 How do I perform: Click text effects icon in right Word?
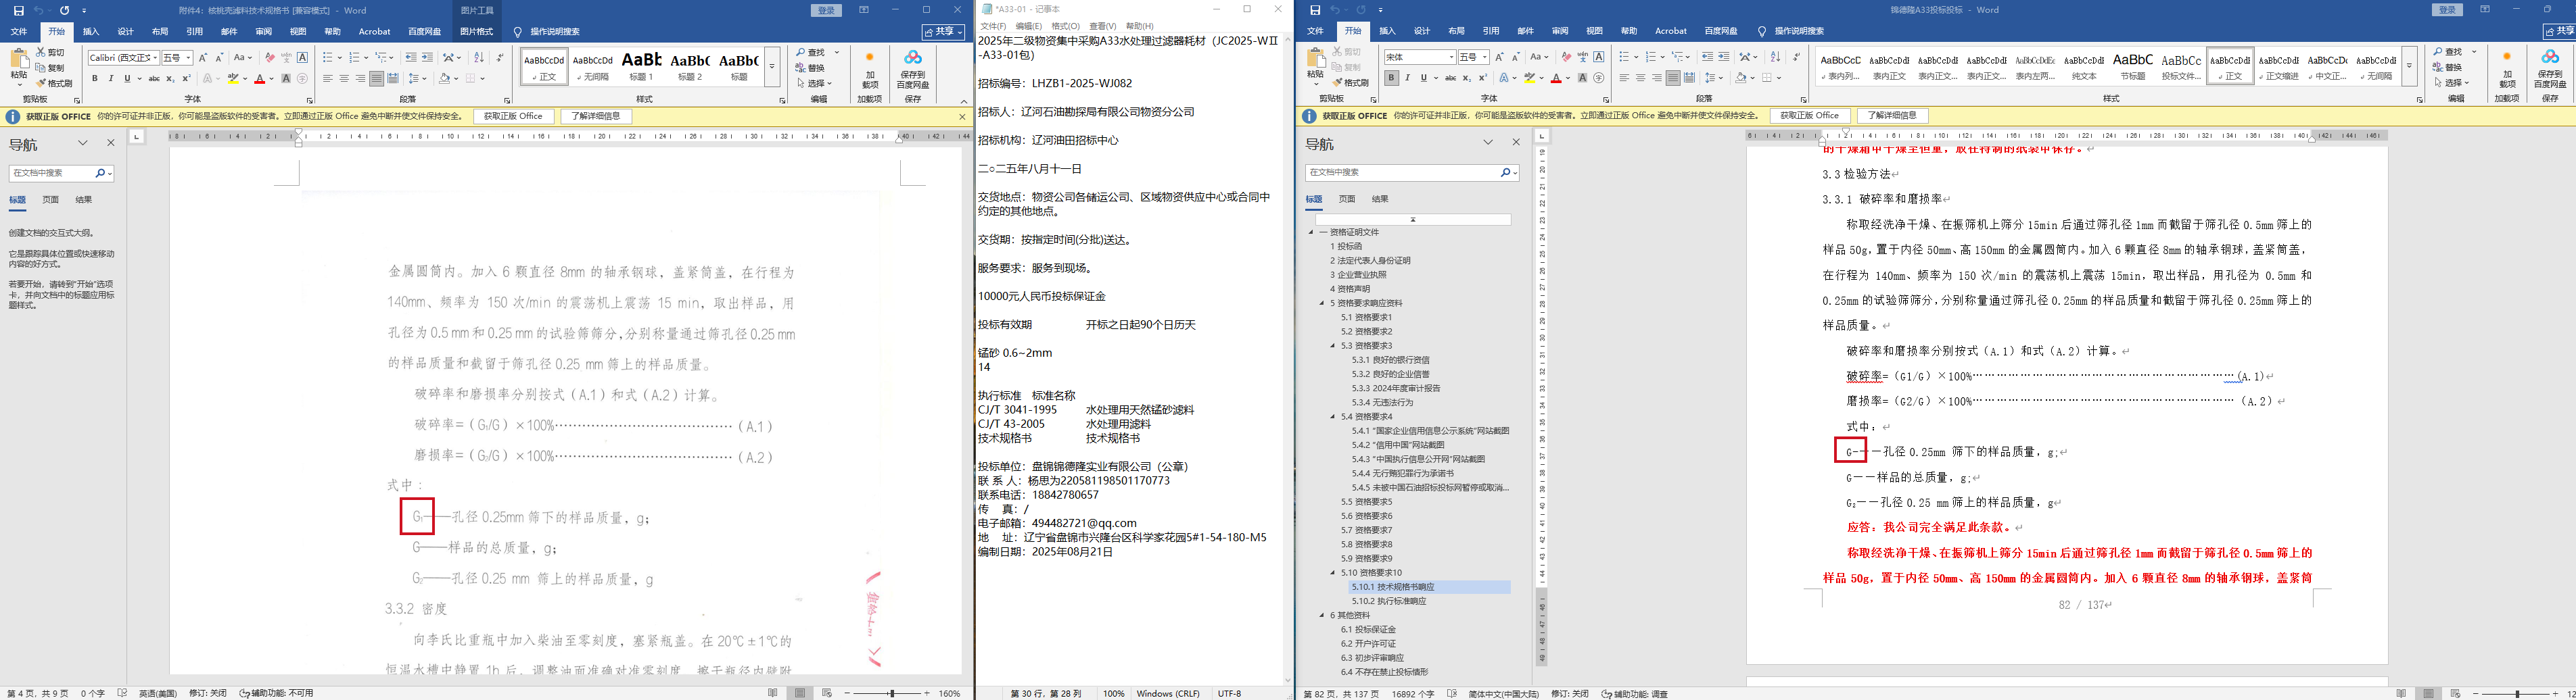(1504, 78)
